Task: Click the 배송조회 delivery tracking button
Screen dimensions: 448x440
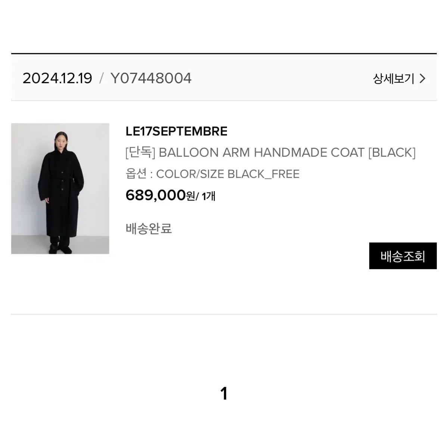Action: (x=403, y=256)
